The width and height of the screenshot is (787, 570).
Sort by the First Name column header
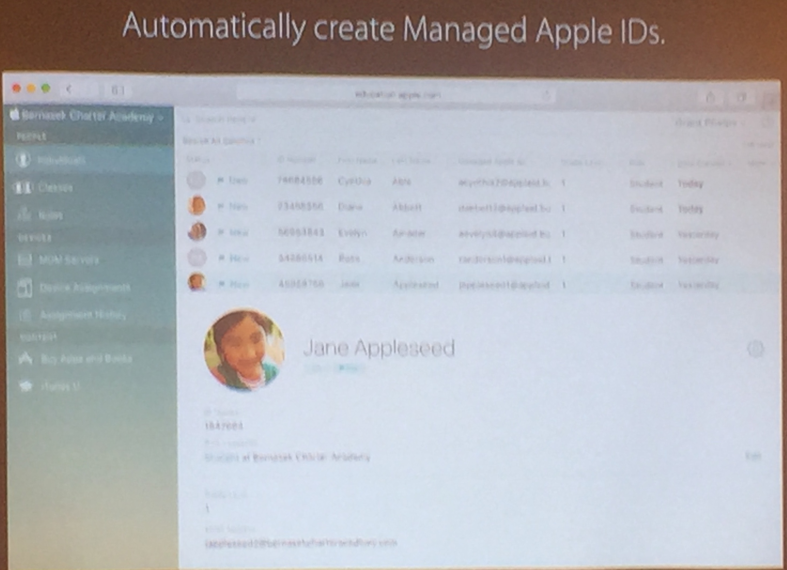357,161
